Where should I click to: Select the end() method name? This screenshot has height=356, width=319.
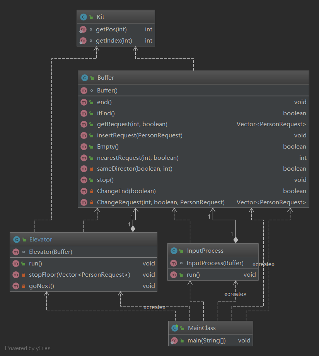point(104,102)
